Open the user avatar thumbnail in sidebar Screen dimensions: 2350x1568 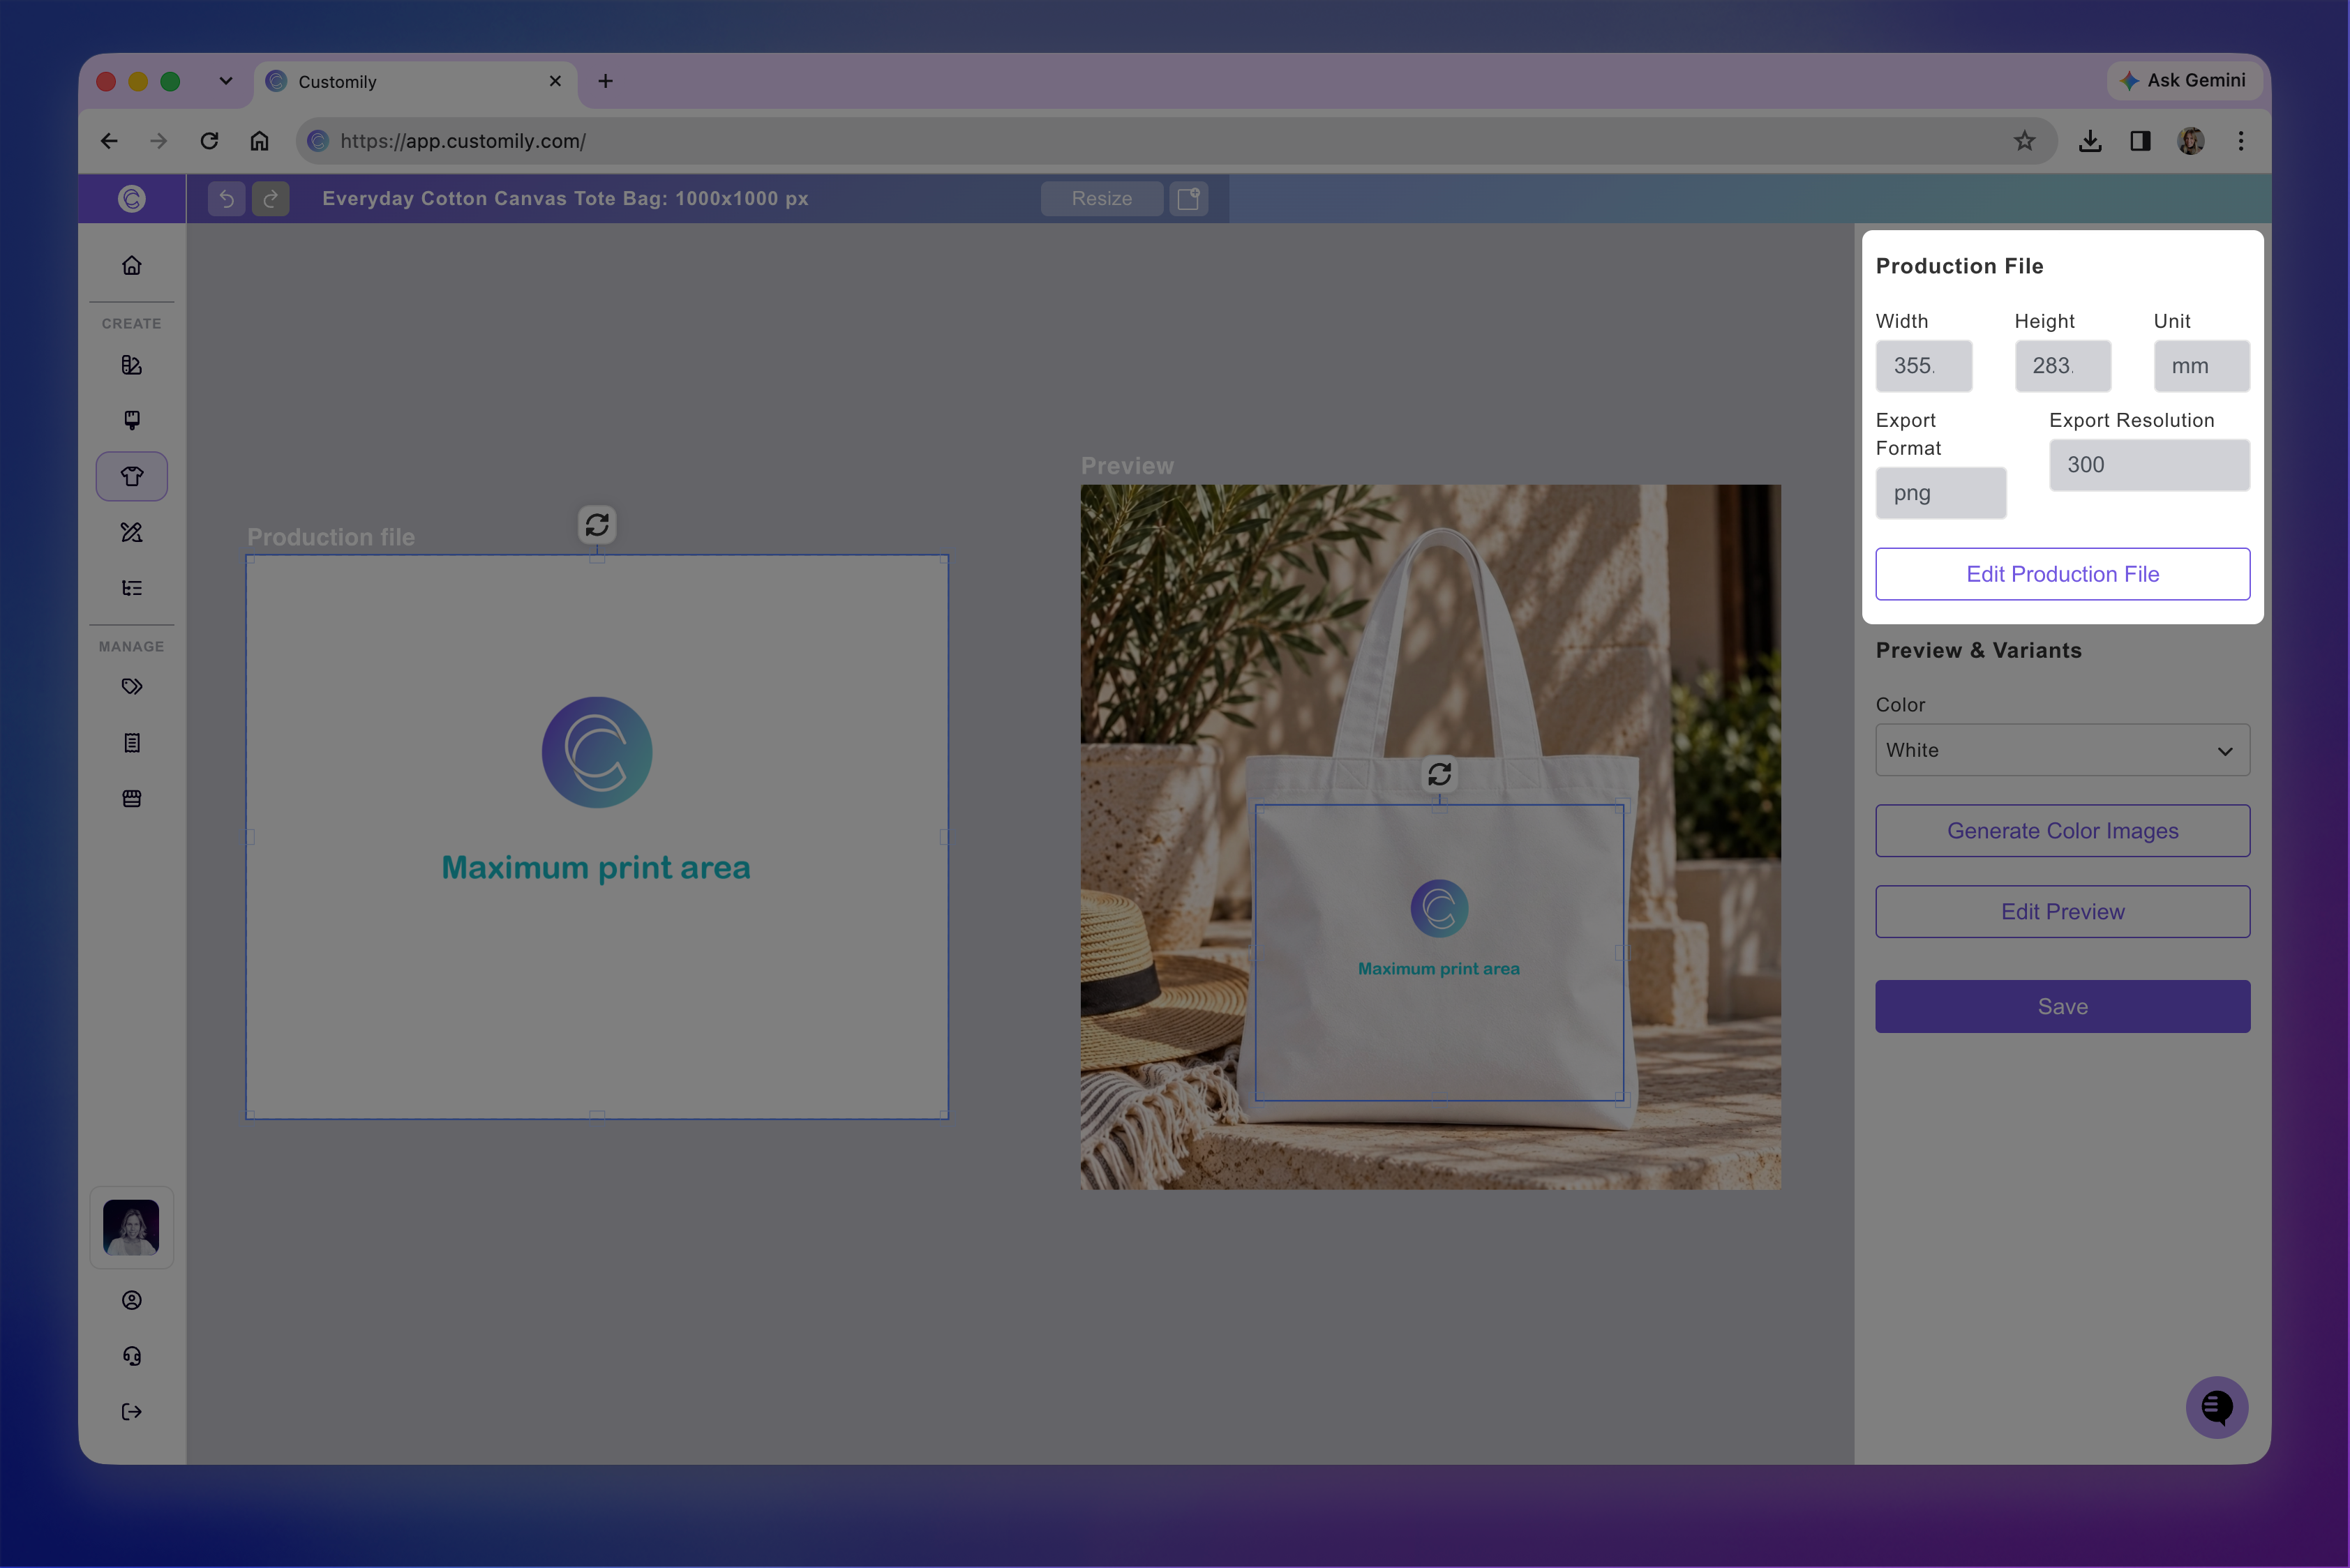click(x=132, y=1227)
